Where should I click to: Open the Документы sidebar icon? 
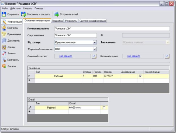click(x=4, y=41)
